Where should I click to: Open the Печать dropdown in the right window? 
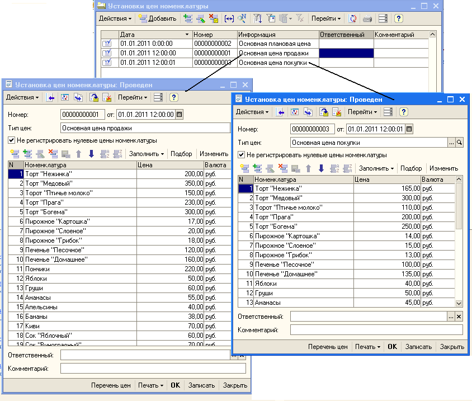pyautogui.click(x=369, y=347)
